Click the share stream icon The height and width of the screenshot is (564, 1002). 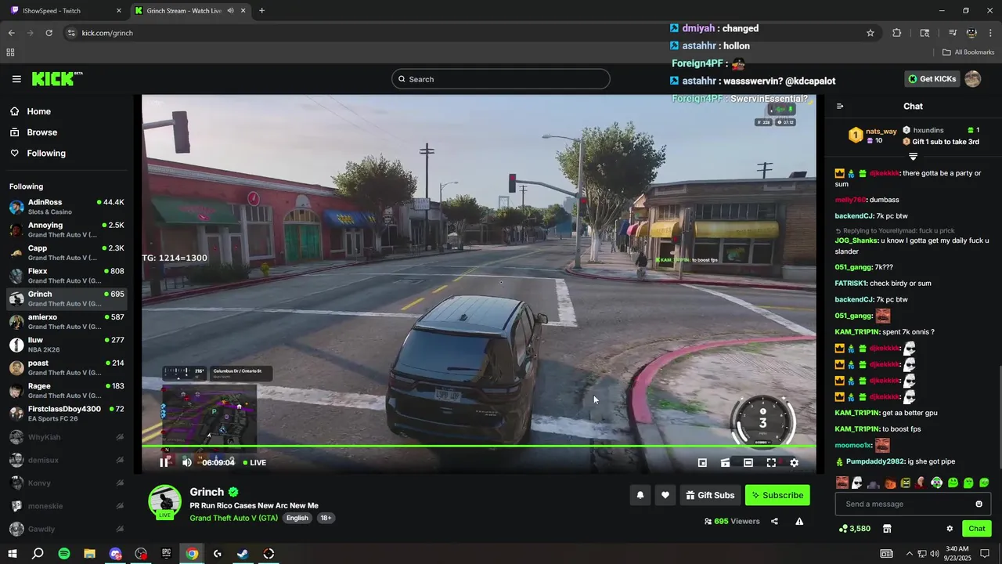point(774,522)
